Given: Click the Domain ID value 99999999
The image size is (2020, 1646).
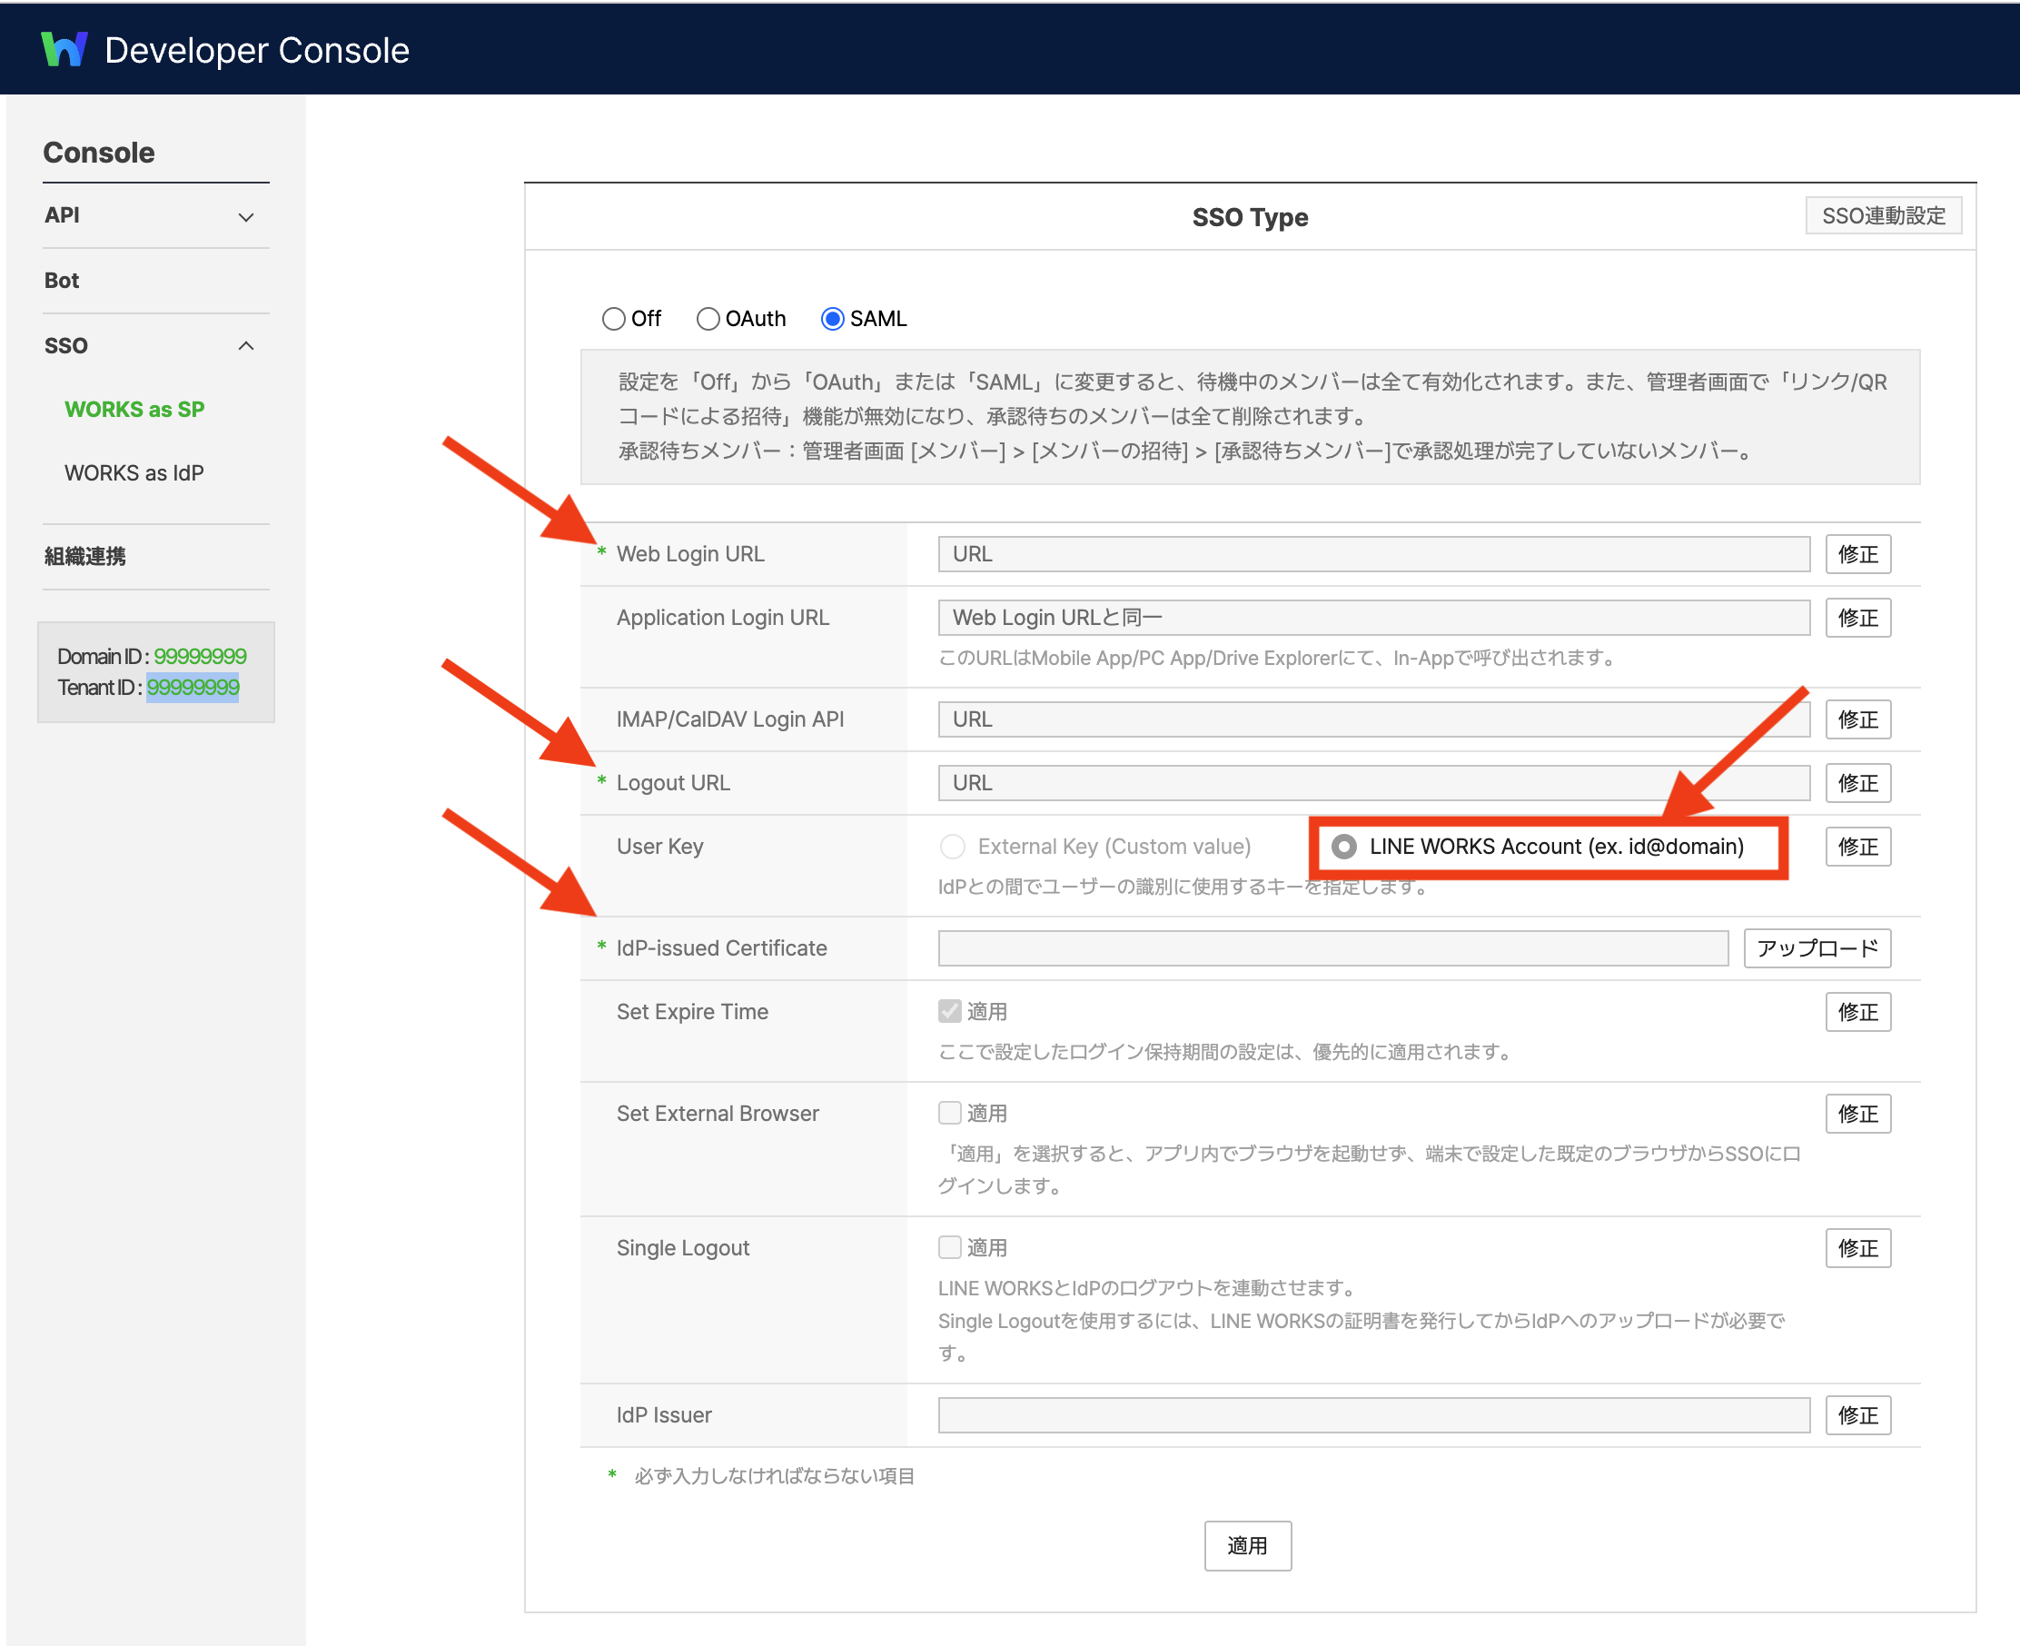Looking at the screenshot, I should 200,656.
